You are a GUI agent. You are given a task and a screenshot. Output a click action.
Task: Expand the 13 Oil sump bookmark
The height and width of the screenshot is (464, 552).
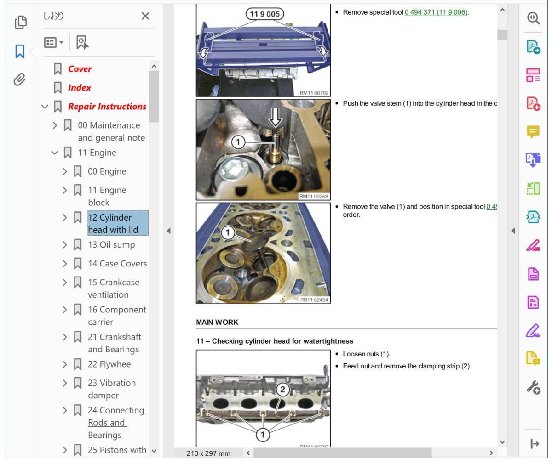coord(65,245)
